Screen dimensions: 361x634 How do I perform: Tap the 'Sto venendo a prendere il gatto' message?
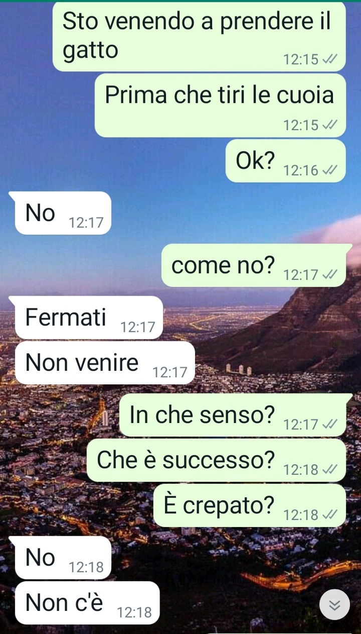tap(199, 36)
